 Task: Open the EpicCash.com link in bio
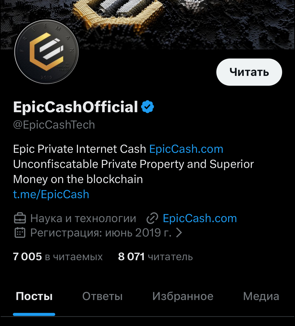186,149
